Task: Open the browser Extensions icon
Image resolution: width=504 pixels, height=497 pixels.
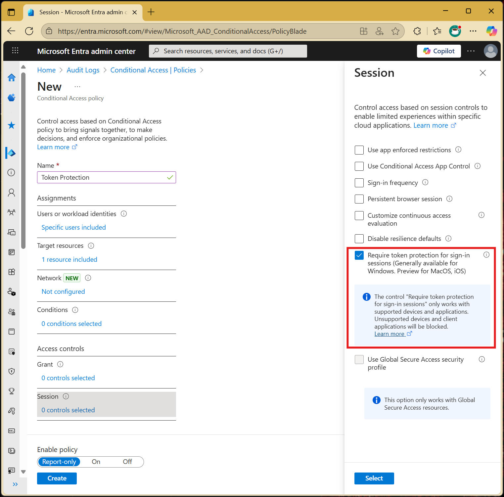Action: (417, 31)
